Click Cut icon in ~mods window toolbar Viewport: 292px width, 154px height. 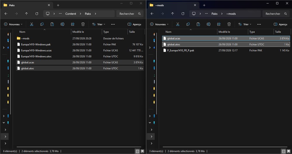coord(178,24)
